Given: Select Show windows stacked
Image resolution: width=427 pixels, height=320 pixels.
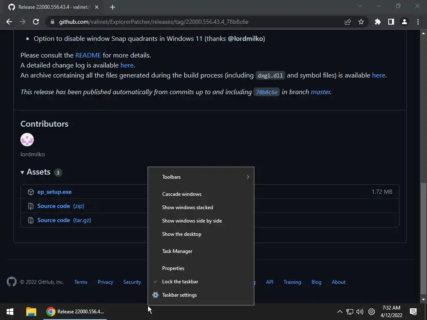Looking at the screenshot, I should pyautogui.click(x=201, y=207).
